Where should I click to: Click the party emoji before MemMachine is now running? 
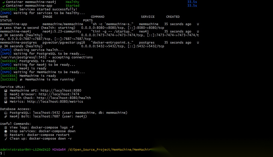[x=21, y=80]
